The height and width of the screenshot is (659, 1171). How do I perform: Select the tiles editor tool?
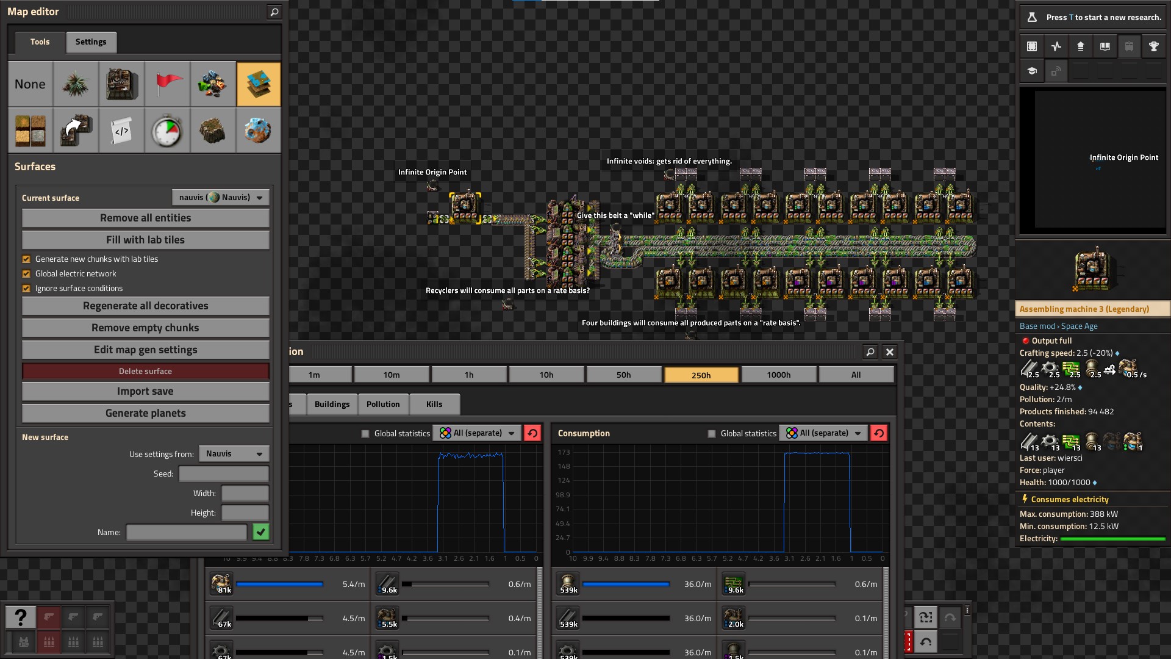pos(30,131)
